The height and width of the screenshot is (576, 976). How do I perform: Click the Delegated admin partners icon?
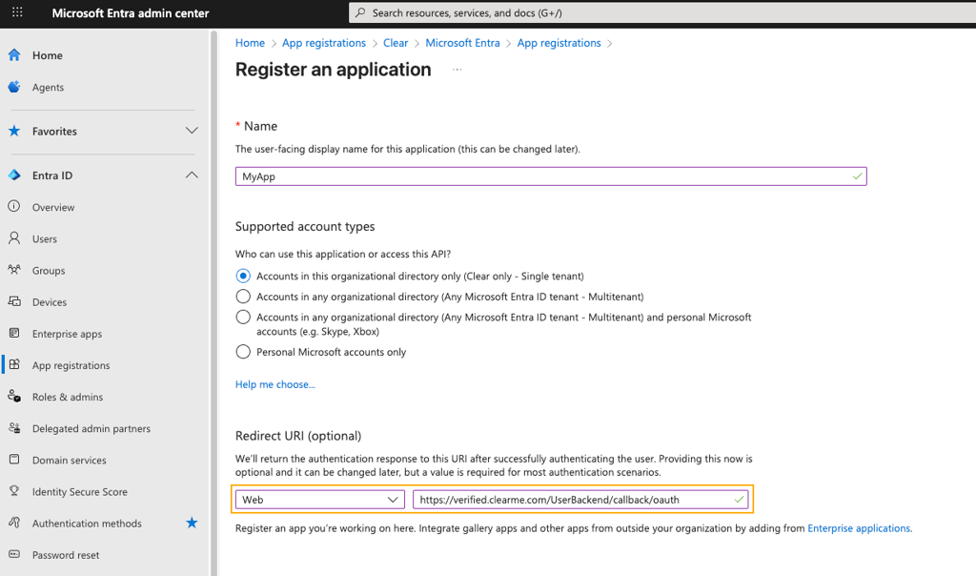point(14,428)
